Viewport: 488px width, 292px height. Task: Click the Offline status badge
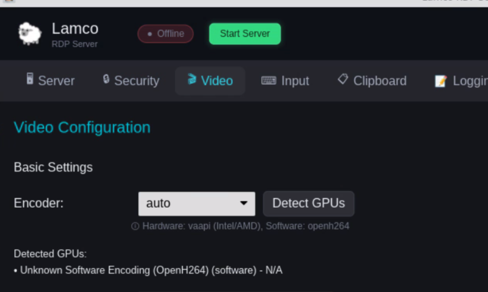click(166, 34)
